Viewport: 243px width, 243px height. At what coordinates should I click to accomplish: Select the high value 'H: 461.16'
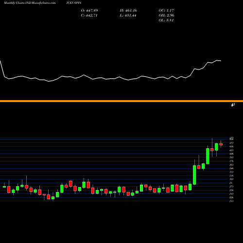click(x=128, y=11)
